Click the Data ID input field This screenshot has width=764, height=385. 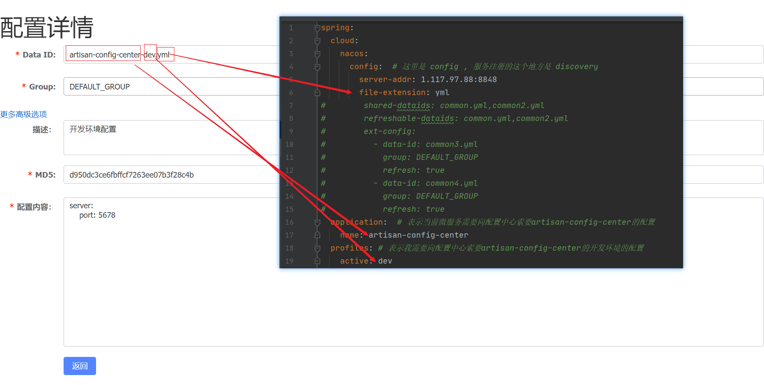tap(414, 54)
